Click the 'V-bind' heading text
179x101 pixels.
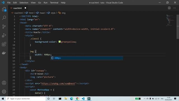[x=39, y=74]
